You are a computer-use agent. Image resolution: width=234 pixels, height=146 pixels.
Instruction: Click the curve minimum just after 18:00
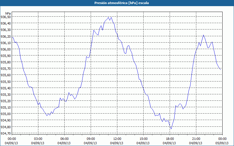click(171, 129)
